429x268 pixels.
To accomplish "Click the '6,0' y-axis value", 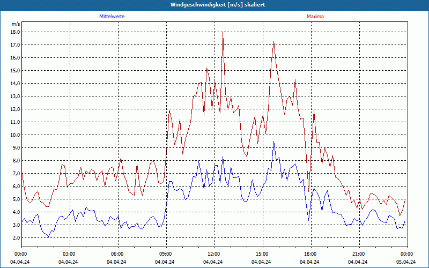I will [x=17, y=186].
